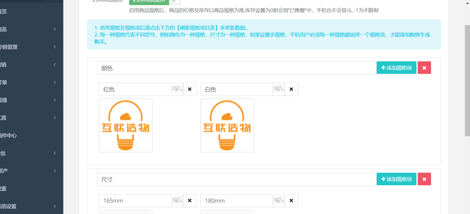
Task: Click the 红色 option logo thumbnail
Action: pyautogui.click(x=126, y=125)
